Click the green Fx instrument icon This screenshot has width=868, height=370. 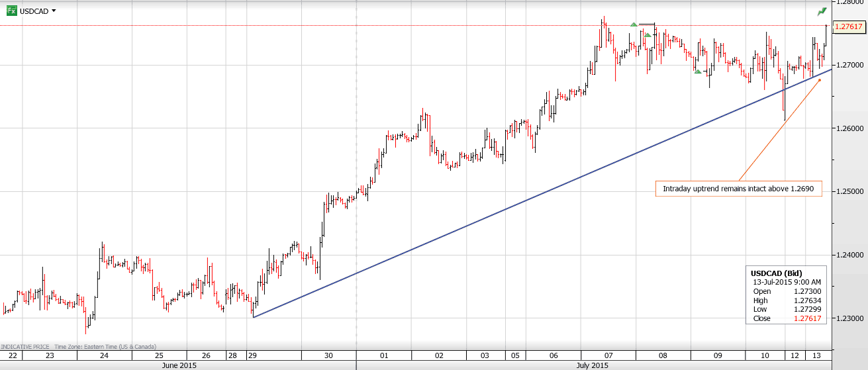[11, 11]
